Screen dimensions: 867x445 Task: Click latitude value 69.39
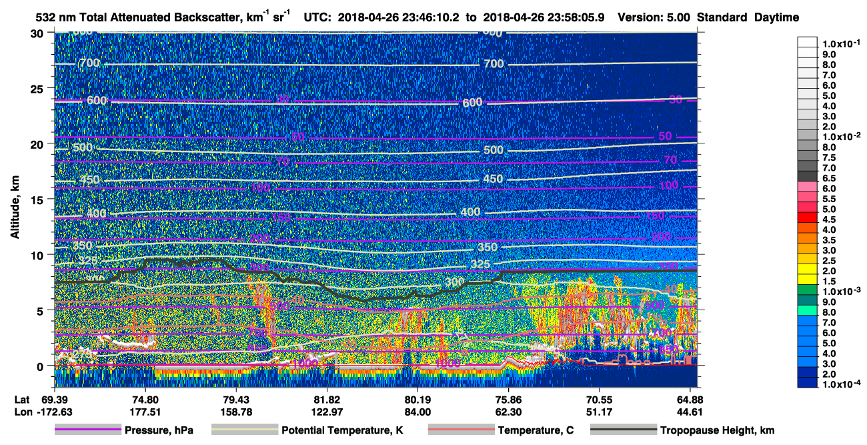point(55,399)
